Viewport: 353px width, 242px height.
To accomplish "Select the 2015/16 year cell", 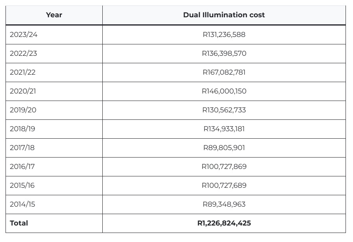I will (54, 185).
